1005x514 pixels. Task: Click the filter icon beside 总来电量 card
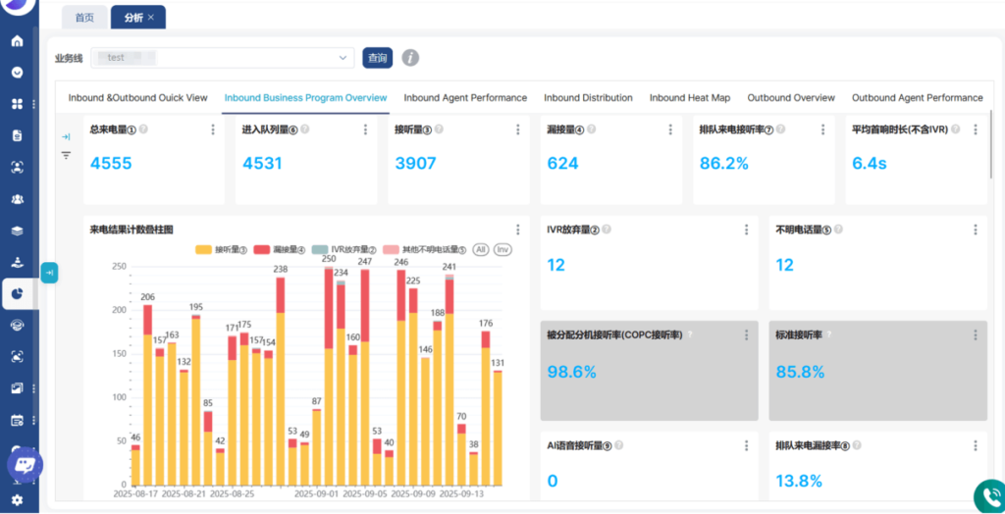click(66, 155)
